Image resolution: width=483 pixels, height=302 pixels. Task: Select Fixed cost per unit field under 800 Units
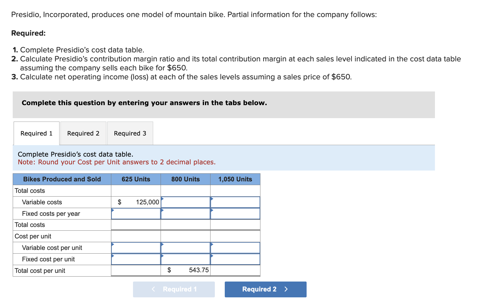(x=185, y=259)
